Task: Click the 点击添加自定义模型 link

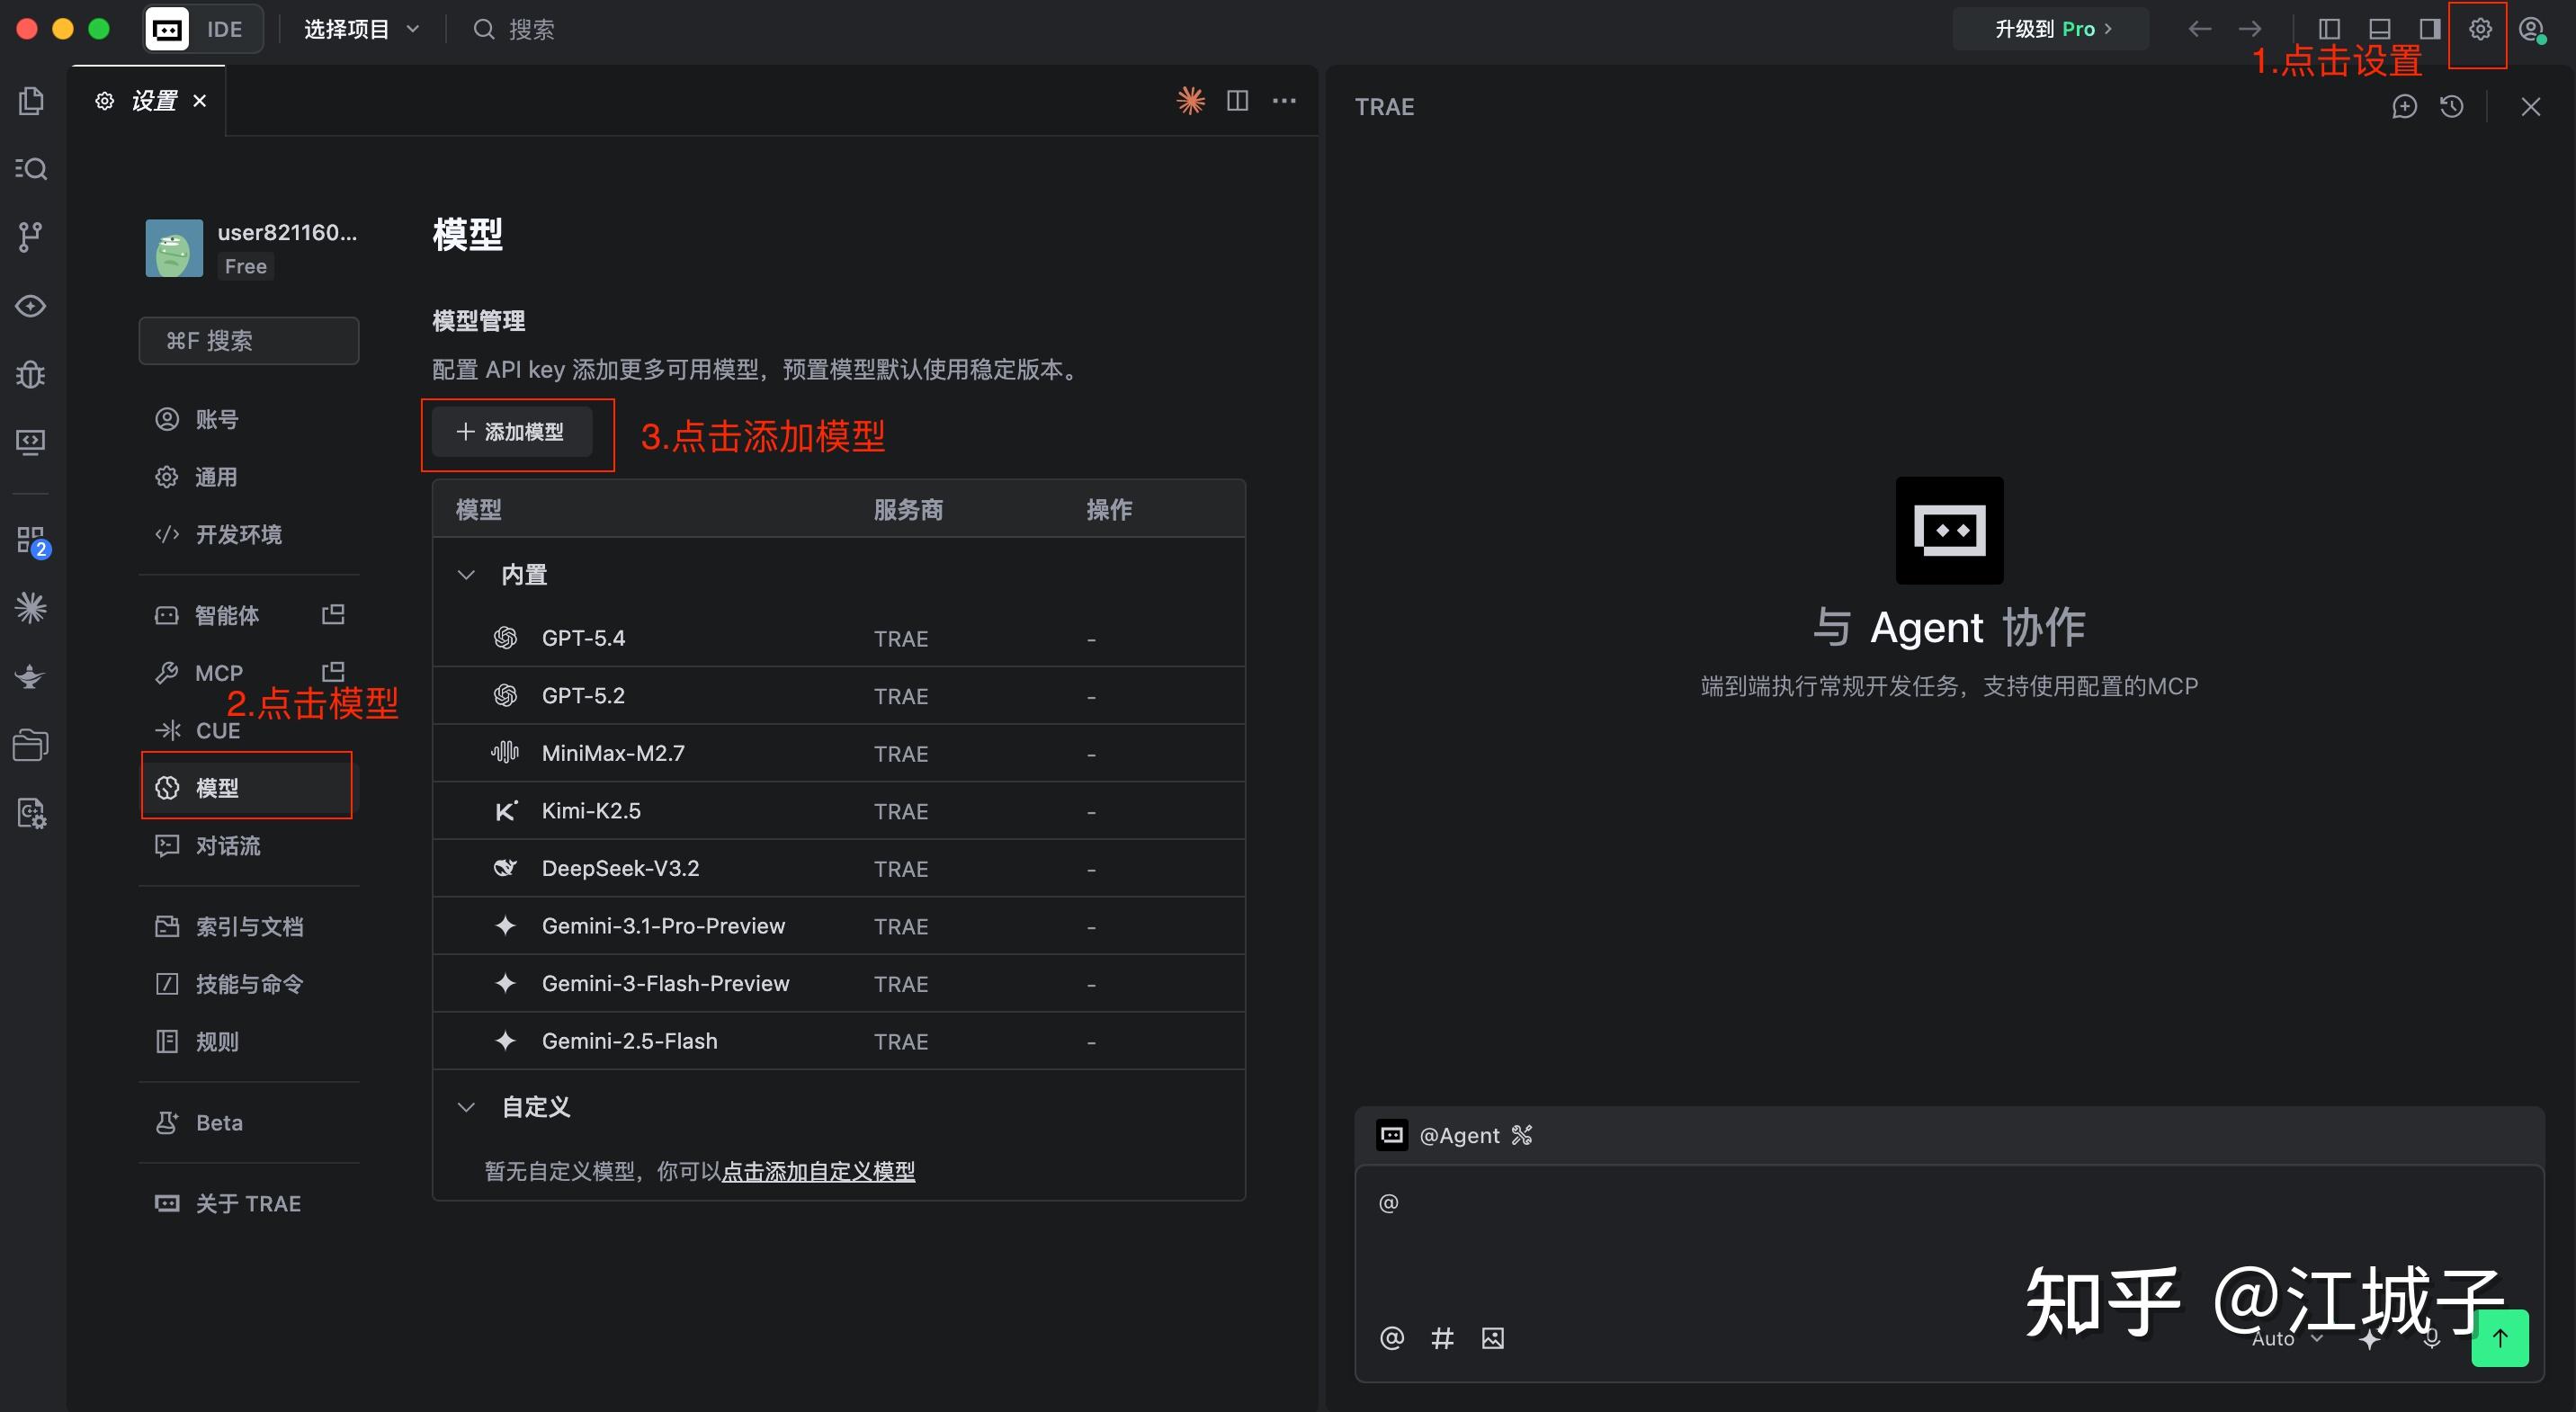Action: click(818, 1171)
